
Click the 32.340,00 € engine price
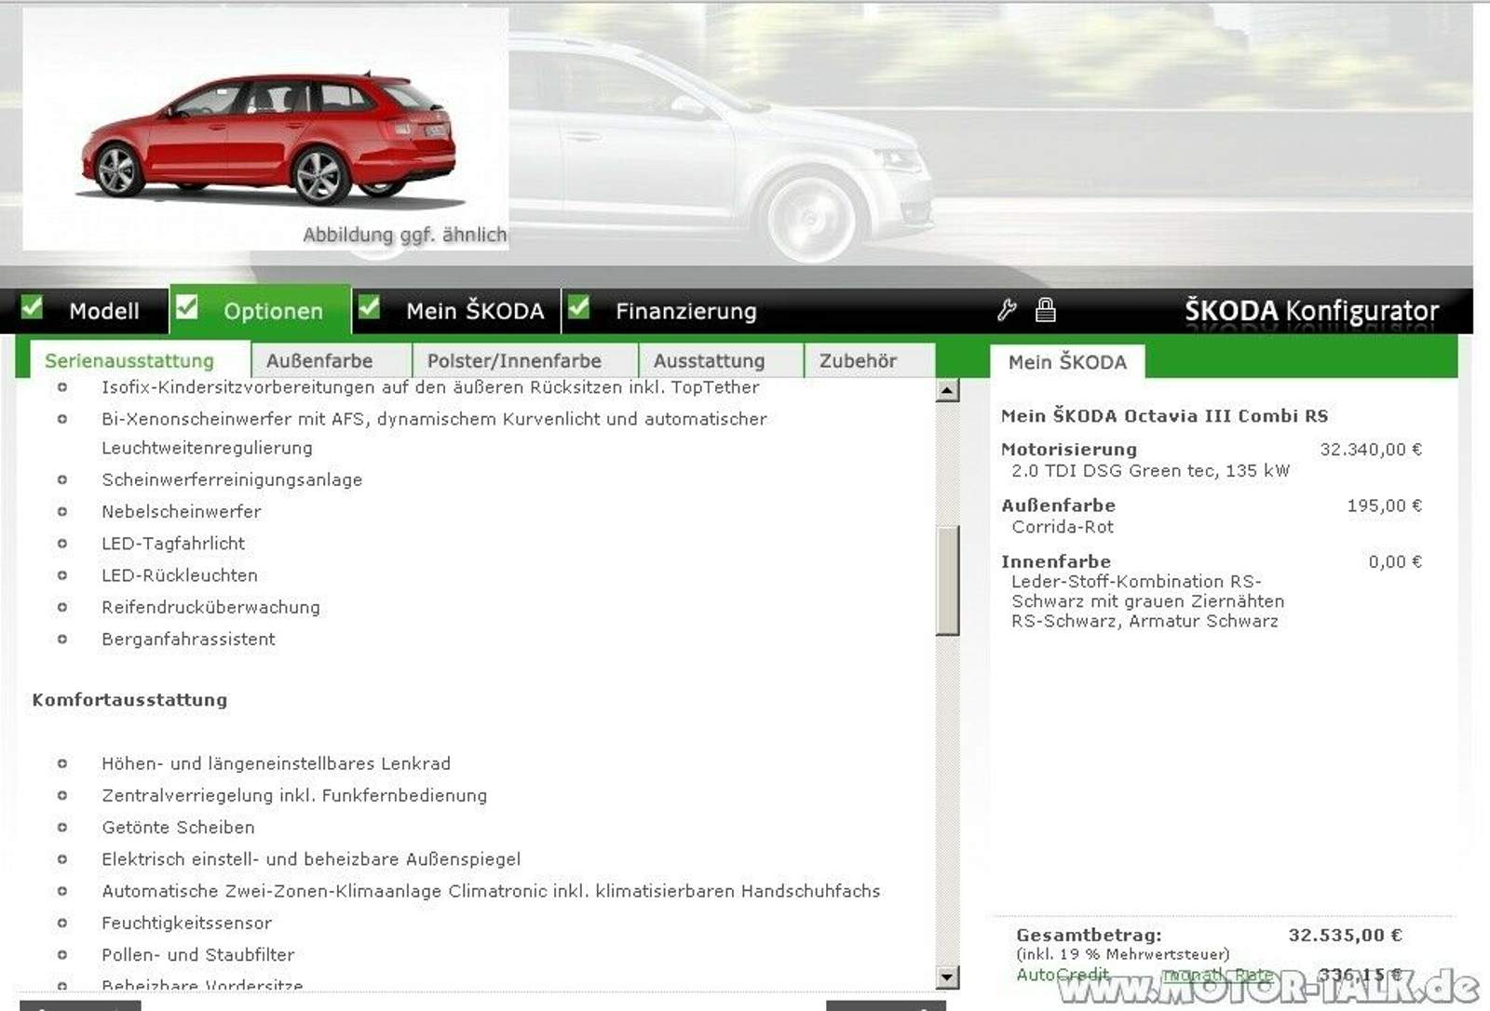coord(1371,449)
